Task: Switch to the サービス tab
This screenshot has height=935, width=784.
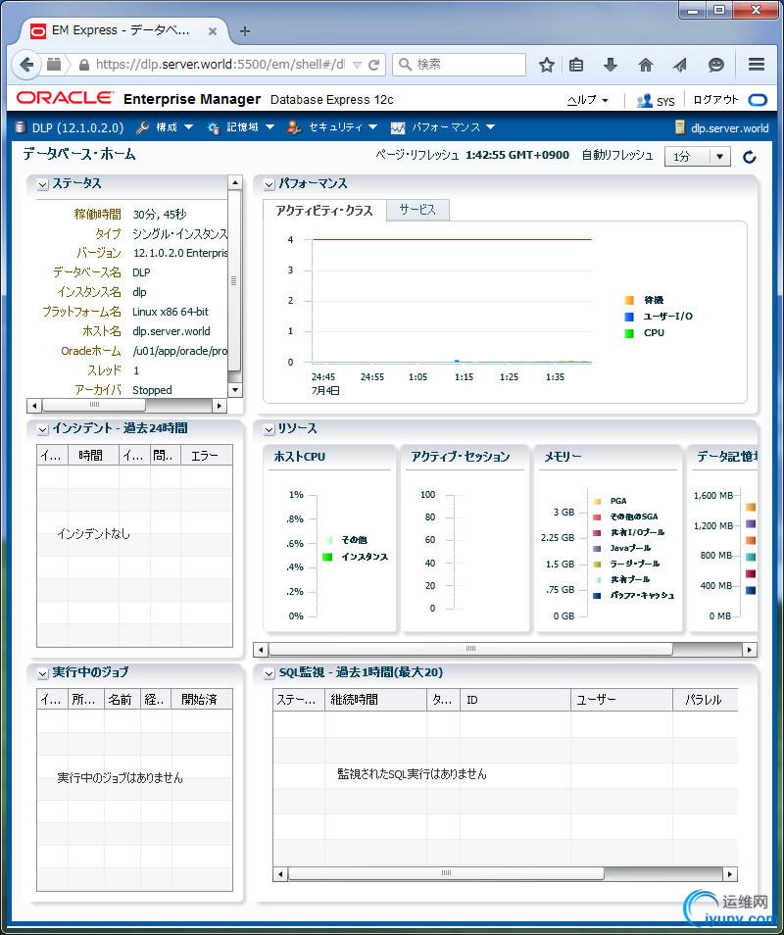Action: (x=417, y=210)
